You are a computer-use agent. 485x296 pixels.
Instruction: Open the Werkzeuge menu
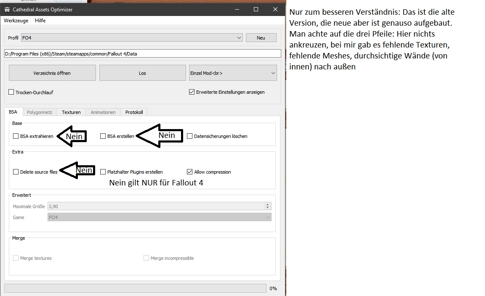[16, 21]
